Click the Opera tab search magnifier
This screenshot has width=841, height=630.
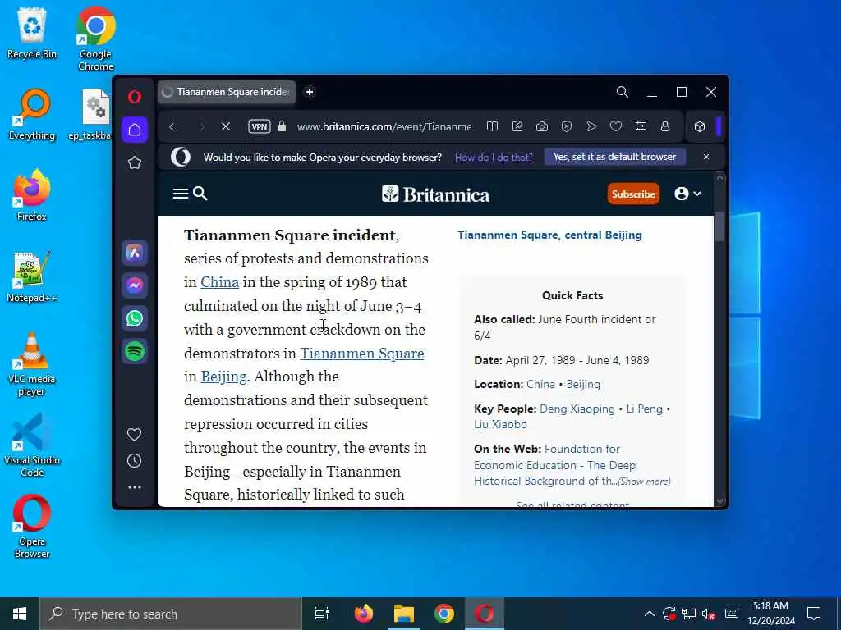[623, 92]
